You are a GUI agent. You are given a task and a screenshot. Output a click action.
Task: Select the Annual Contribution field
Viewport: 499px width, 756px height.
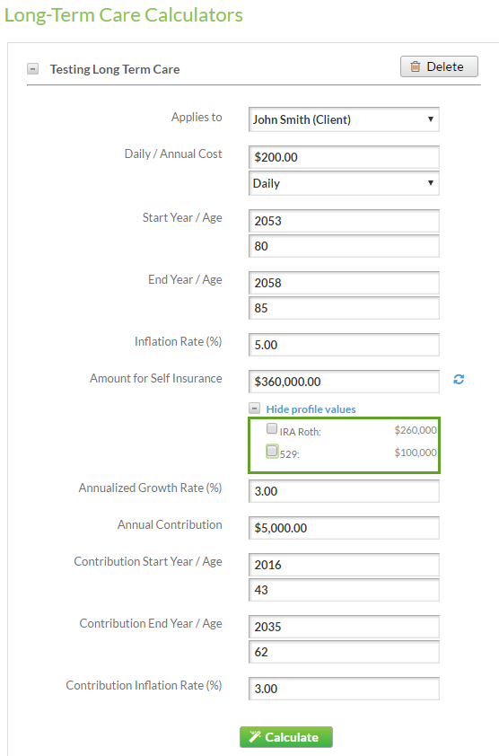pos(344,528)
